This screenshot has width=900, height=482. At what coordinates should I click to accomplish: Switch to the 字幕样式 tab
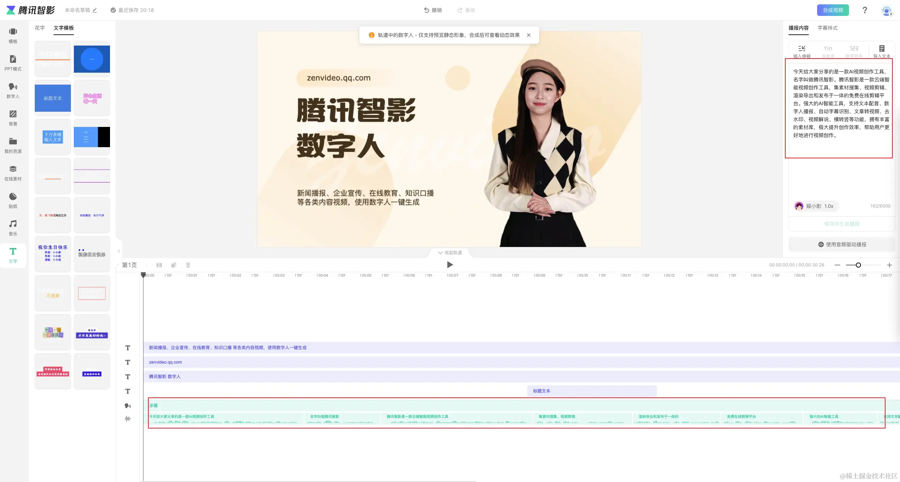pyautogui.click(x=828, y=28)
